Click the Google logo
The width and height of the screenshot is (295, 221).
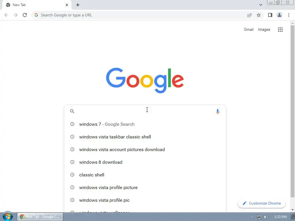[x=145, y=81]
